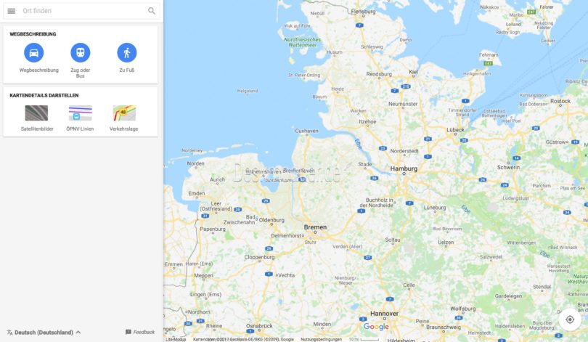
Task: Center map with my-location button
Action: pyautogui.click(x=570, y=319)
